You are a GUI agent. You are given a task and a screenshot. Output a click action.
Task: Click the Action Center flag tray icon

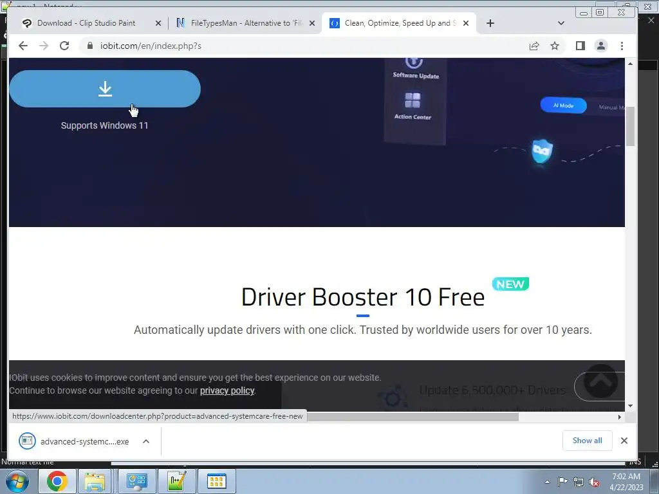coord(562,482)
